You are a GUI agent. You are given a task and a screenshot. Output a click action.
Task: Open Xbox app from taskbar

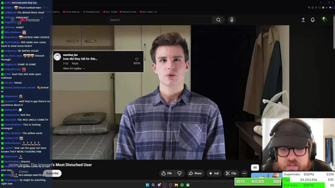[188, 185]
